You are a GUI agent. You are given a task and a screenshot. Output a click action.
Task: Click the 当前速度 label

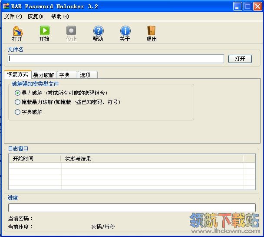click(20, 227)
